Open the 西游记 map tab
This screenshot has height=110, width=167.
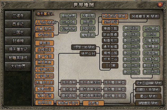tap(18, 24)
